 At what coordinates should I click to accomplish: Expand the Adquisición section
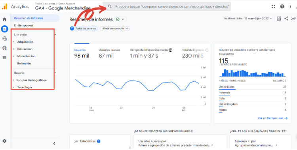(x=13, y=42)
